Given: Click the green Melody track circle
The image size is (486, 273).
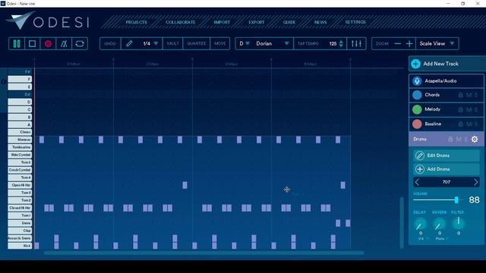Looking at the screenshot, I should tap(417, 109).
